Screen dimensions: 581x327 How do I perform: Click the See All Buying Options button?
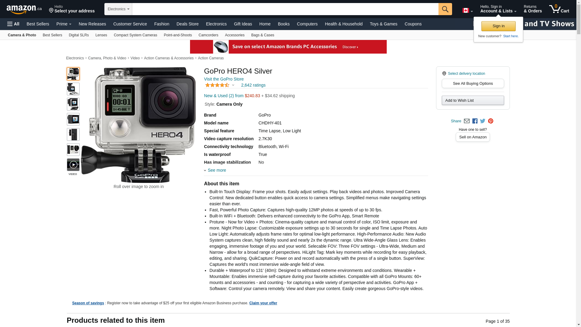pos(473,84)
